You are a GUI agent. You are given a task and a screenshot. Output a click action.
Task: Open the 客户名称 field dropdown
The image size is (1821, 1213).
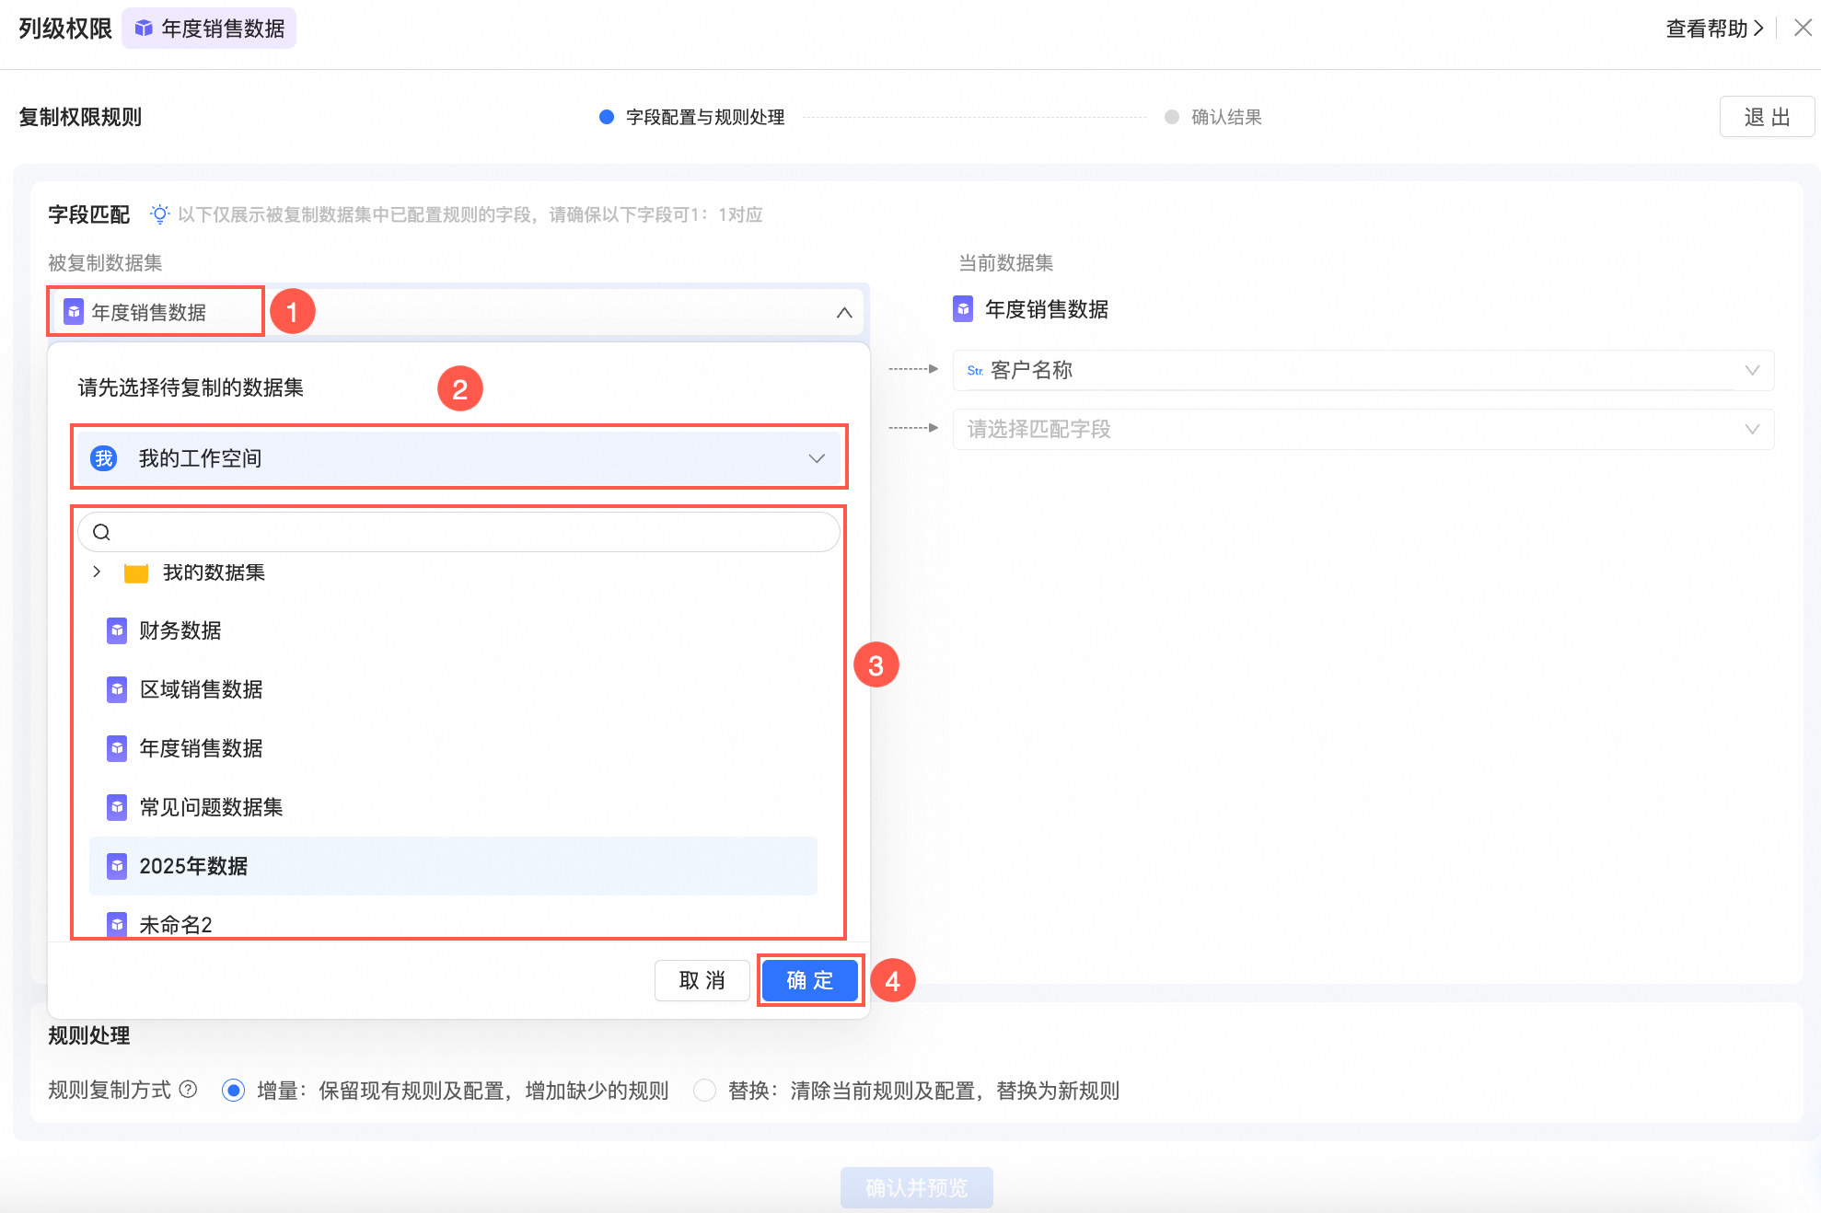pos(1363,370)
